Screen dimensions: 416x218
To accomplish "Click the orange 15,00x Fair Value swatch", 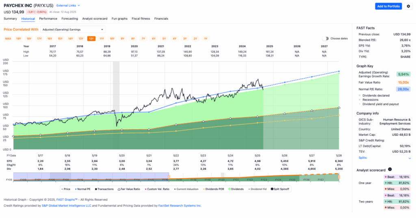I will tap(403, 82).
